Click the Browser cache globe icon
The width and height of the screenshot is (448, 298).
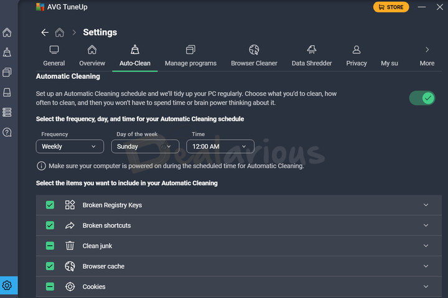pos(70,266)
